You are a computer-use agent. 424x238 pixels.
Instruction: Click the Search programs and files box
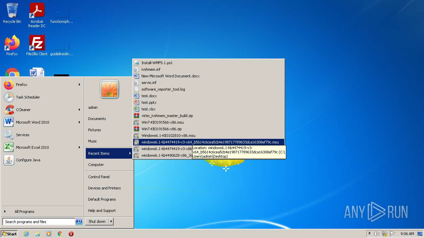(38, 222)
